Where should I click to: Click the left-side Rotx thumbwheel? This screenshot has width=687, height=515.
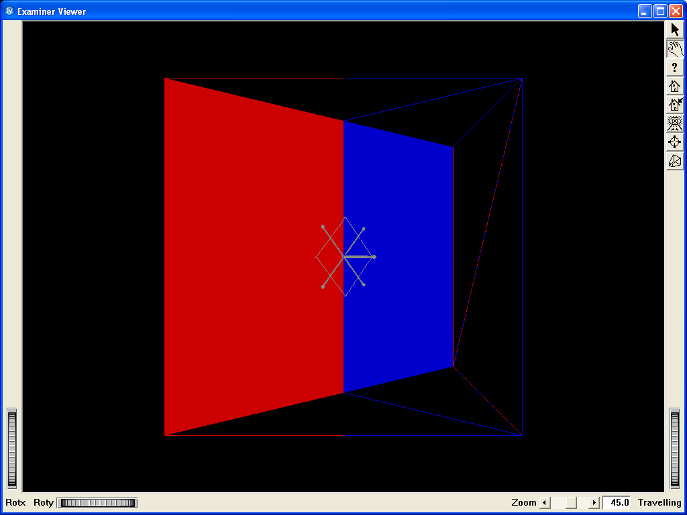tap(11, 446)
